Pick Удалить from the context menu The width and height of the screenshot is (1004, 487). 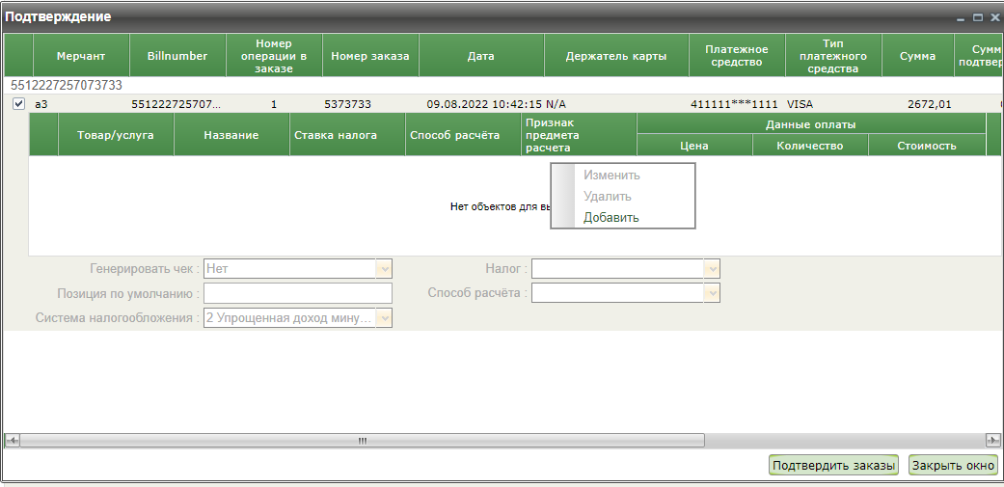(x=607, y=196)
